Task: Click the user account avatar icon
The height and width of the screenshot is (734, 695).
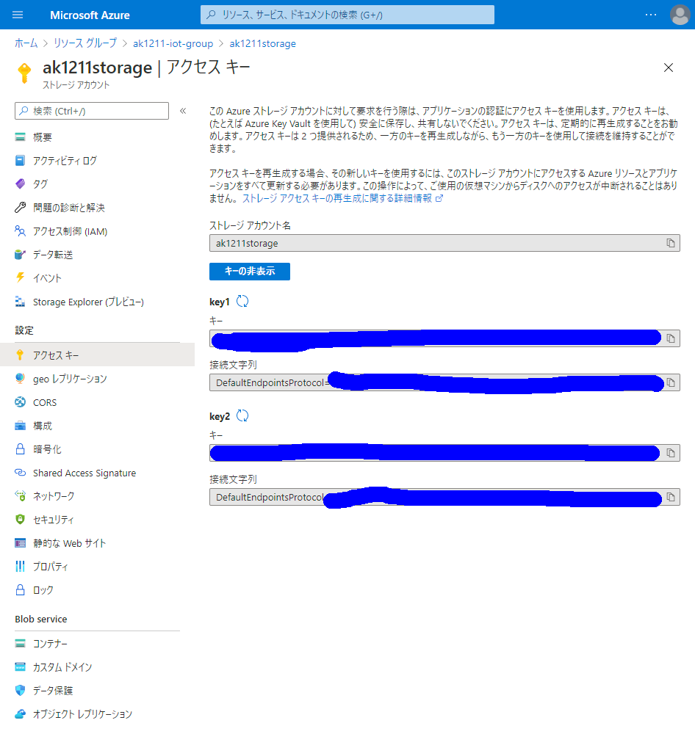Action: pos(680,15)
